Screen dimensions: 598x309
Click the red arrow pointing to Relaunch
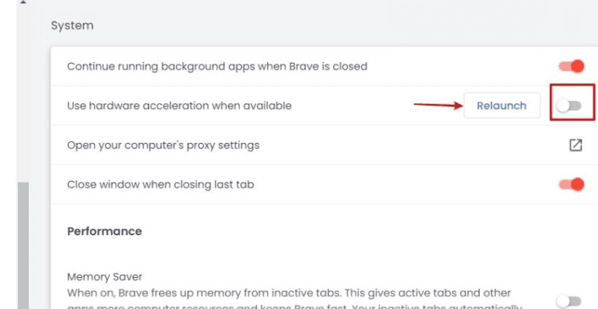coord(438,105)
